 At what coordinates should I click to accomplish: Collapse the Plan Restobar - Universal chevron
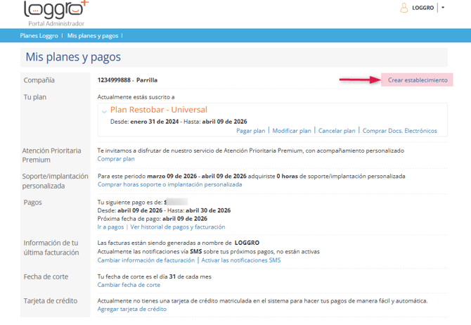click(104, 112)
